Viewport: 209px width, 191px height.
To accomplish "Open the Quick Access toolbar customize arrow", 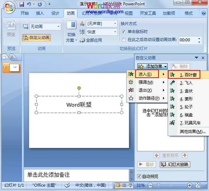I will [x=49, y=4].
